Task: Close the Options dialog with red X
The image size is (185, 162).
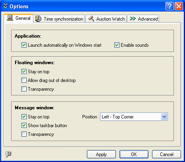Action: (x=179, y=6)
